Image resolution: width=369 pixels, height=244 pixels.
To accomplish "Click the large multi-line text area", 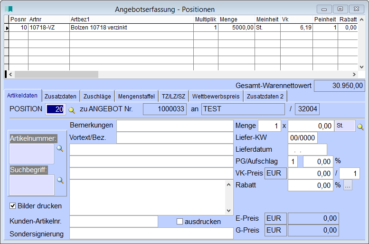I will point(151,197).
